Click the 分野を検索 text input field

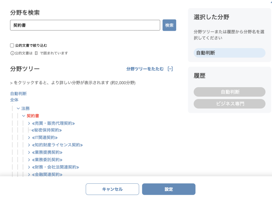coord(85,25)
